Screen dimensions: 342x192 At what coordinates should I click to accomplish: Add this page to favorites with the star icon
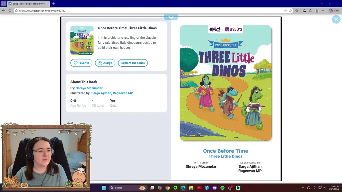290,11
